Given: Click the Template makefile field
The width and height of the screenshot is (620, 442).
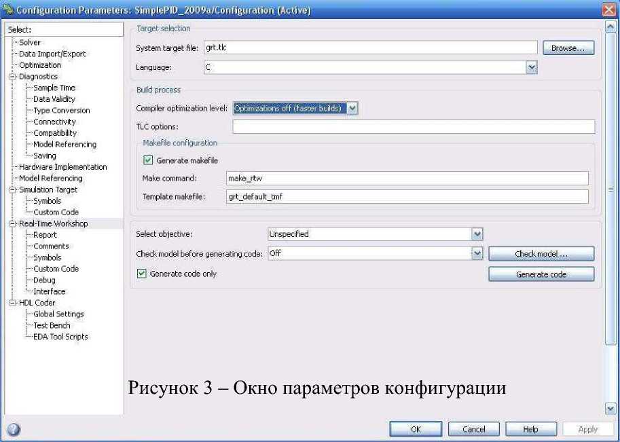Looking at the screenshot, I should point(407,196).
